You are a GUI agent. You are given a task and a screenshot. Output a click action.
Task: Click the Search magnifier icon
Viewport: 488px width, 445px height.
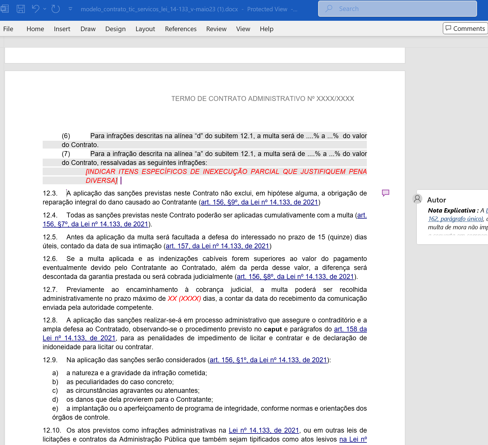[x=329, y=9]
